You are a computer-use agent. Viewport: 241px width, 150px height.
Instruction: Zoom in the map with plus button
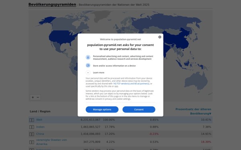[x=33, y=97]
